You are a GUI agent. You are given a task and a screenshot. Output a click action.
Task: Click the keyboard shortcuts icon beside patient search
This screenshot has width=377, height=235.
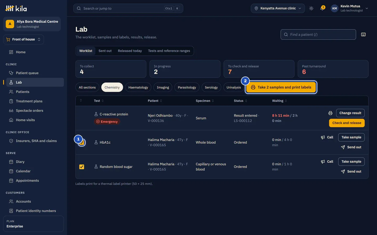[x=363, y=34]
